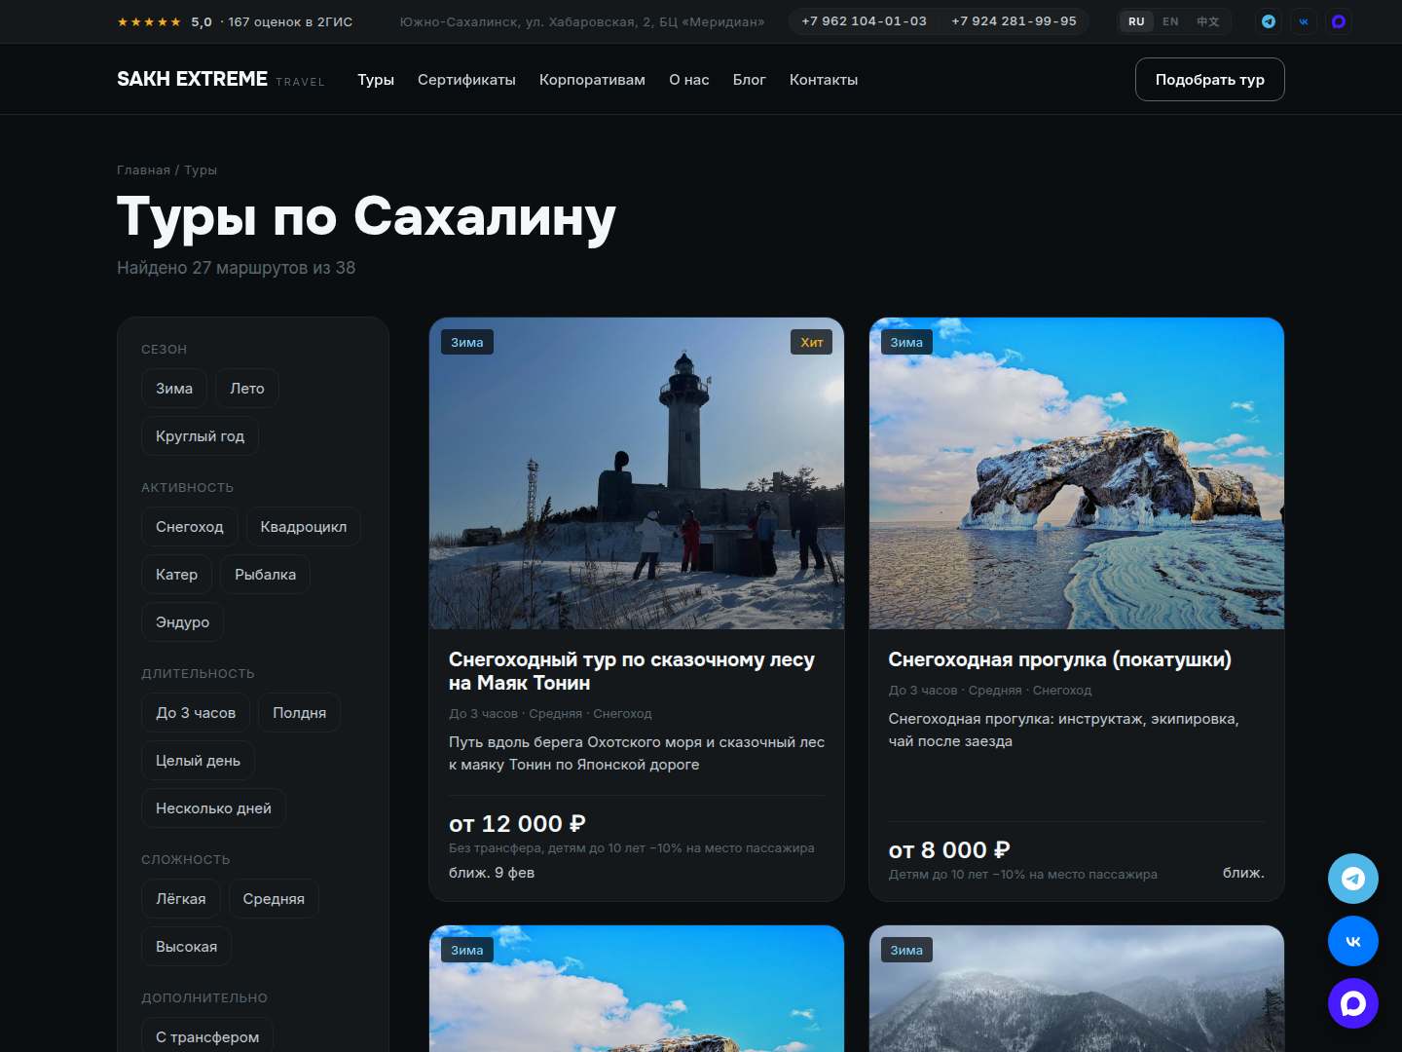Click the five-star rating icons

coord(149,21)
